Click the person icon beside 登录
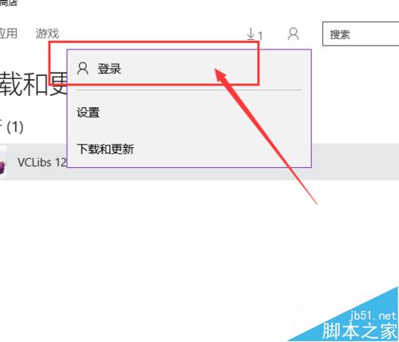The image size is (399, 342). pos(83,69)
